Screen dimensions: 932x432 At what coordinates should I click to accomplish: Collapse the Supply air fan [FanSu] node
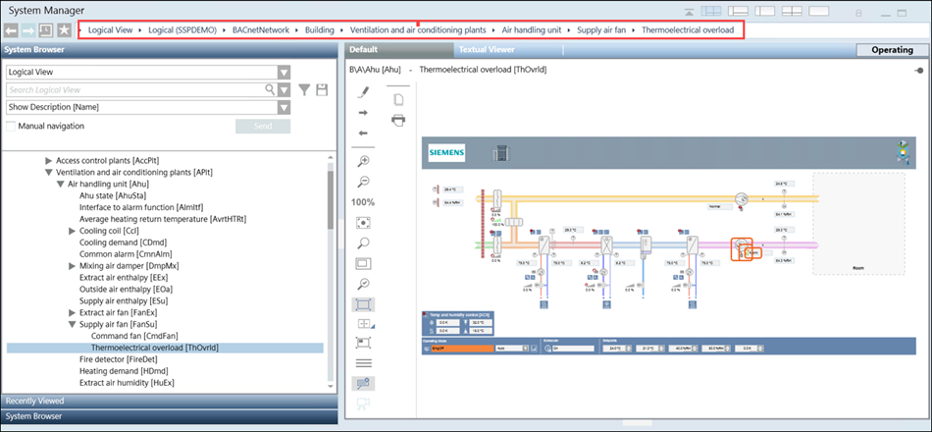(73, 324)
